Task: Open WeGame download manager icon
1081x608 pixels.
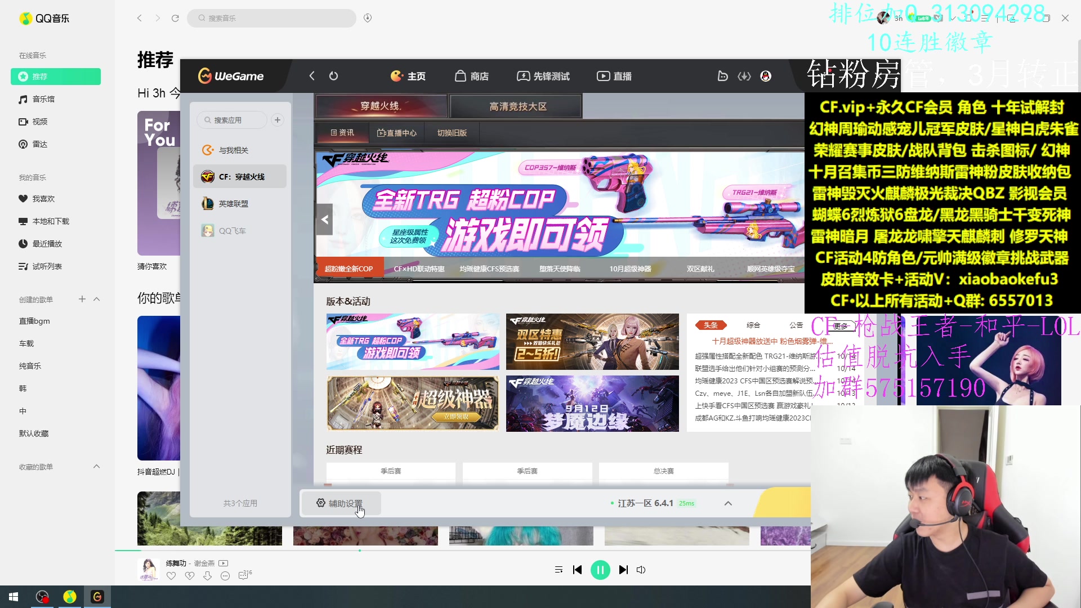Action: [744, 76]
